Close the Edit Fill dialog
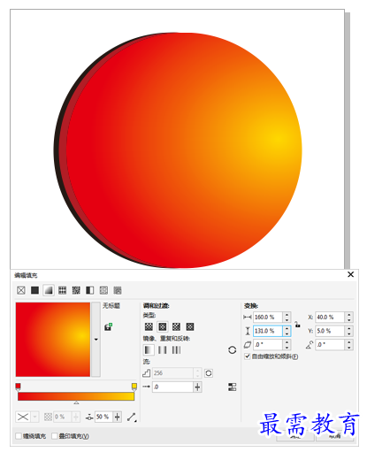Screen dimensions: 367x452 350,274
